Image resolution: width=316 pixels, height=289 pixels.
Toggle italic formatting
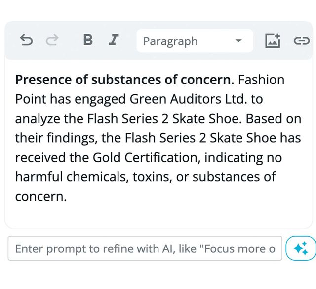click(x=114, y=41)
